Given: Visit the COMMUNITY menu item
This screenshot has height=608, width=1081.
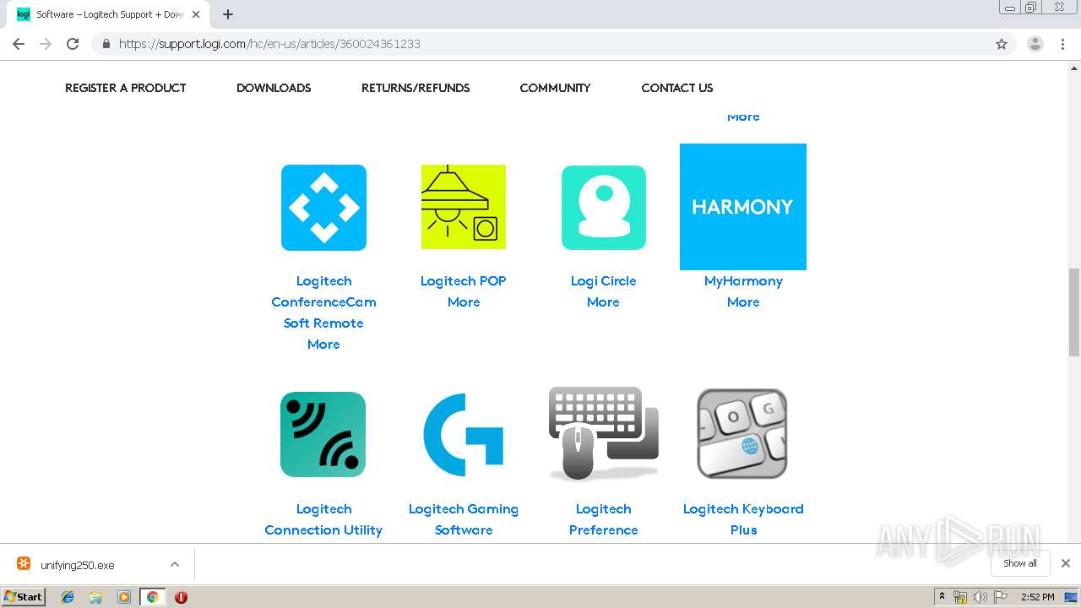Looking at the screenshot, I should [x=555, y=88].
